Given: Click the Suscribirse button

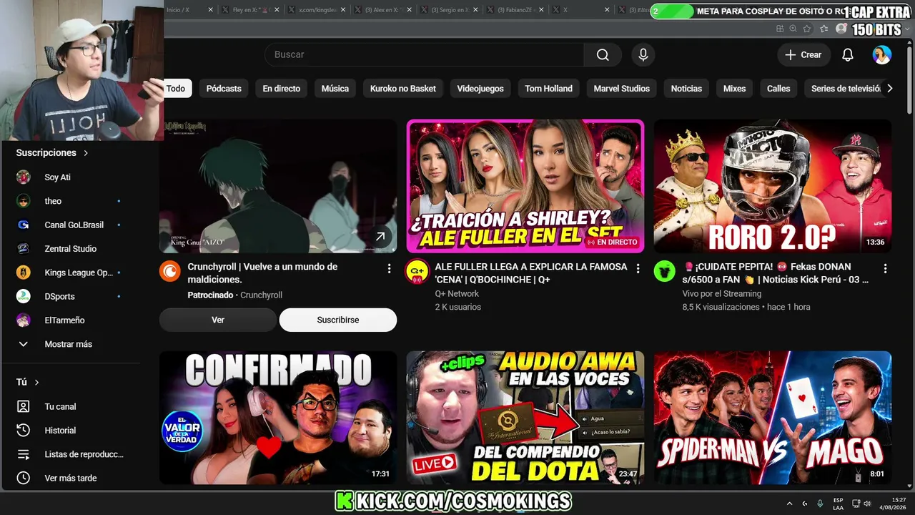Looking at the screenshot, I should [338, 320].
